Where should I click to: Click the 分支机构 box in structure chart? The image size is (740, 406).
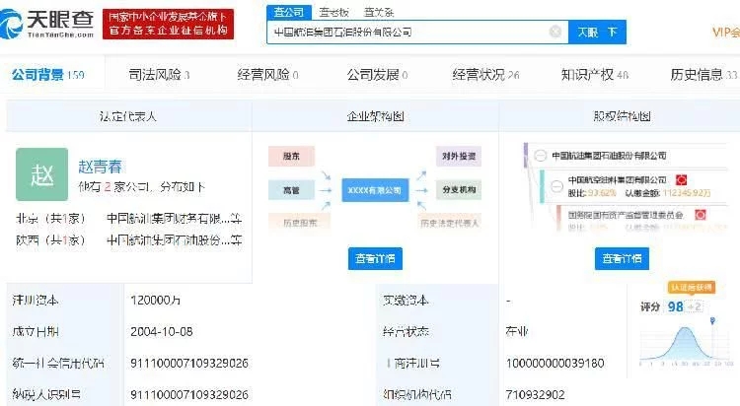[459, 189]
